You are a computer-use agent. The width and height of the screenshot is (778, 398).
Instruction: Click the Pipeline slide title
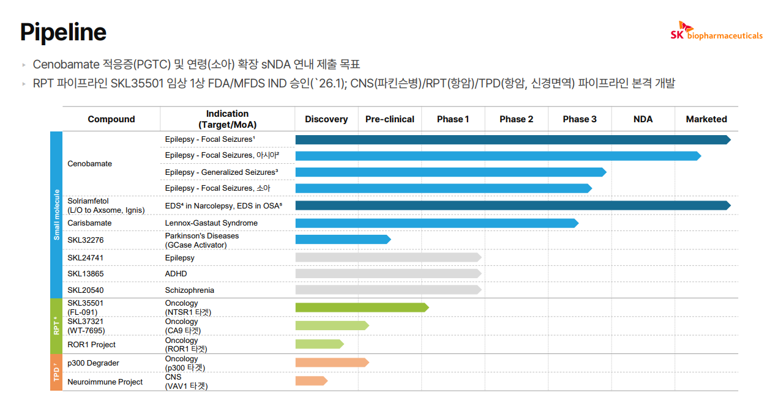pyautogui.click(x=63, y=32)
